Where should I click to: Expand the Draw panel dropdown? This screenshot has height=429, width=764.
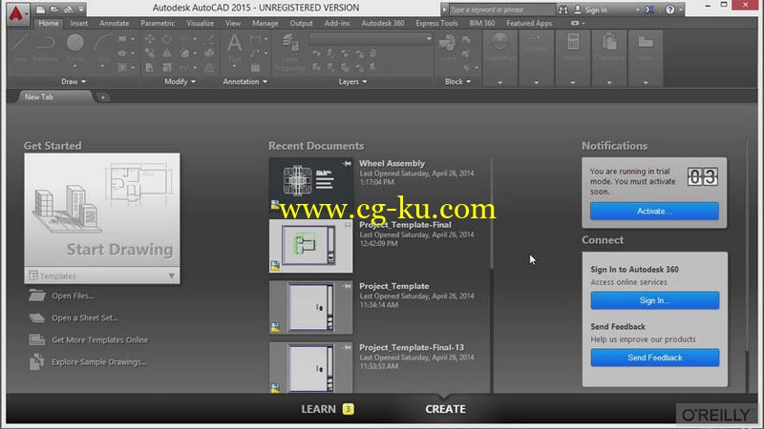[x=74, y=82]
